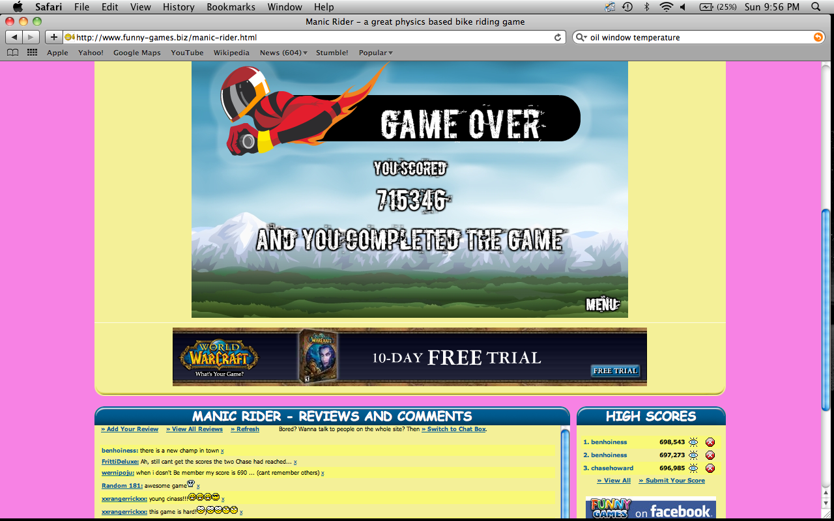Open Spotlight search via the magnifying glass icon
The height and width of the screenshot is (521, 834).
click(815, 7)
